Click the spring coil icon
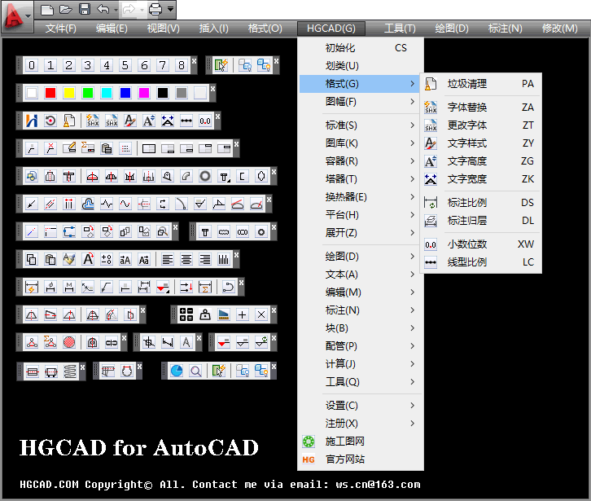Viewport: 591px width, 501px height. pos(71,371)
